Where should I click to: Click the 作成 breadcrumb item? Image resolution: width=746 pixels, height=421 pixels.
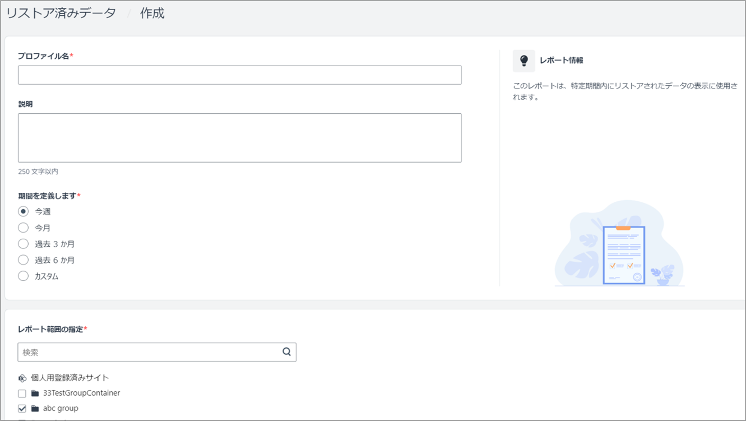[152, 13]
